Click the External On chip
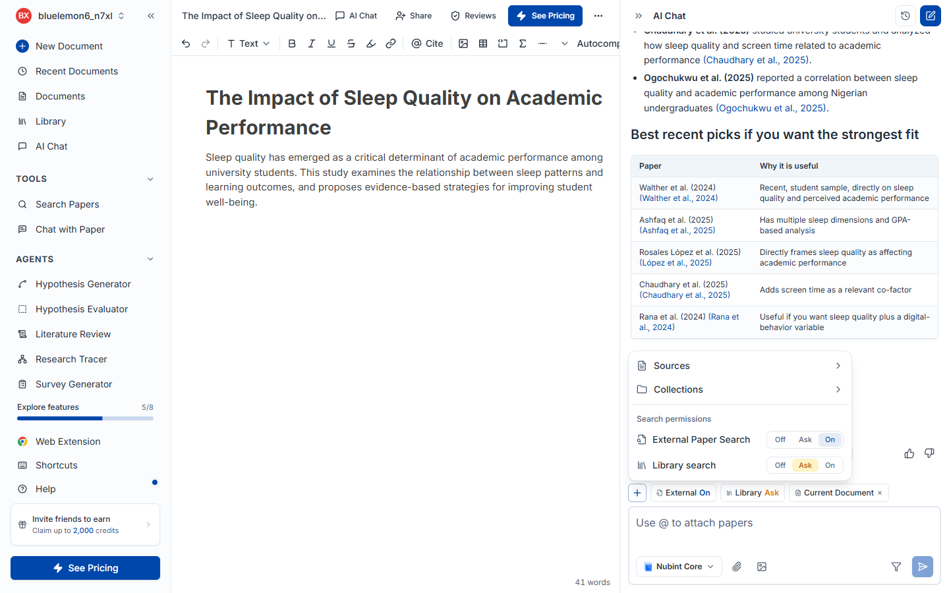The width and height of the screenshot is (949, 593). point(683,493)
